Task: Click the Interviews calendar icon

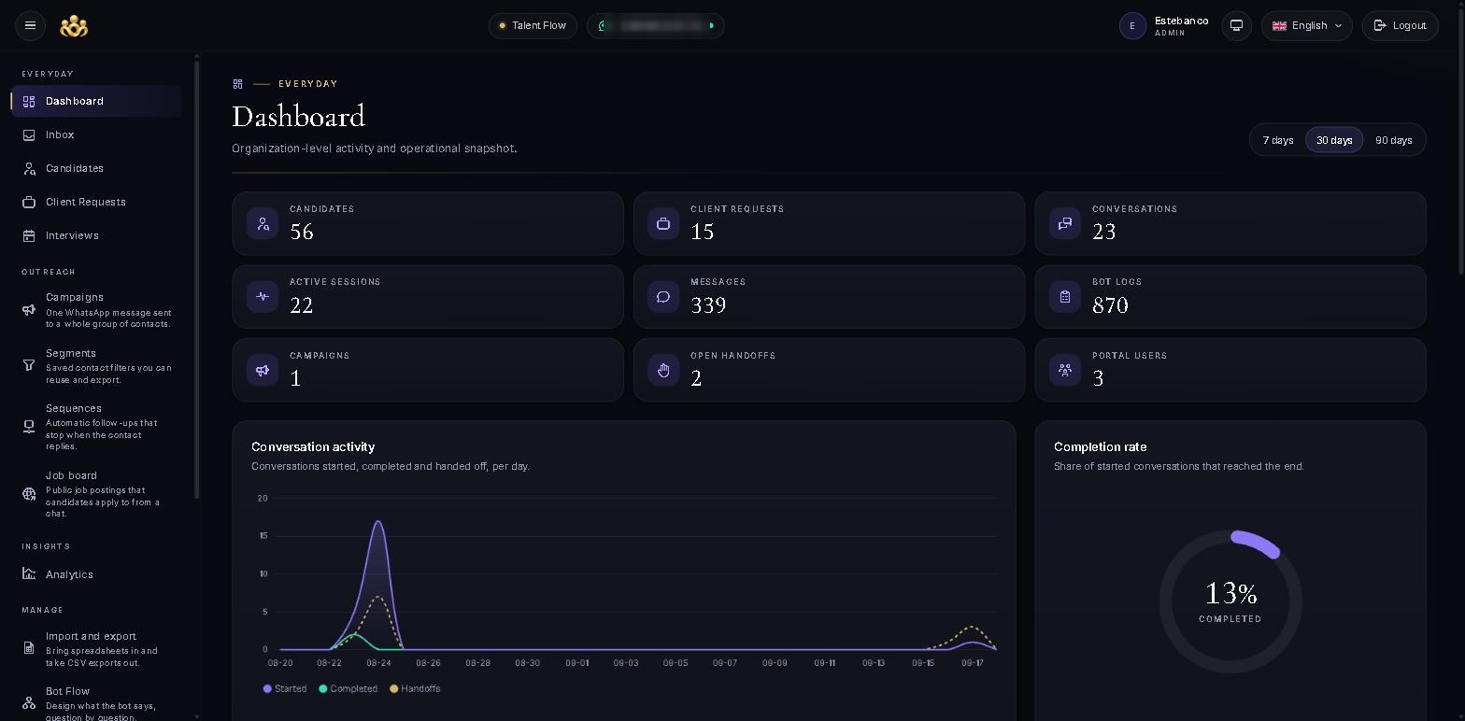Action: [29, 235]
